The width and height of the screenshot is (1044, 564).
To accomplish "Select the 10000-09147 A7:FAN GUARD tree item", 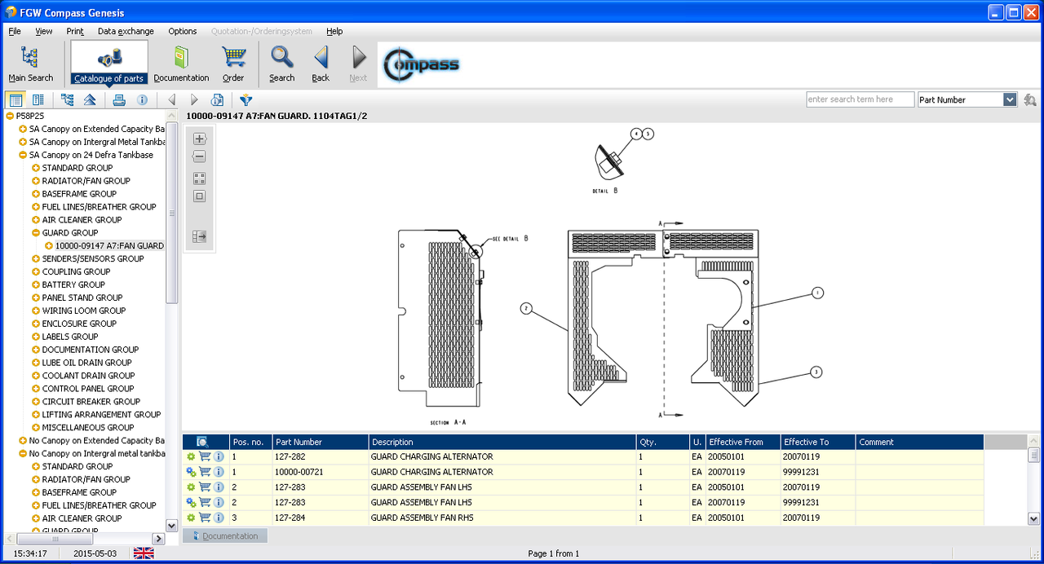I will (x=109, y=245).
